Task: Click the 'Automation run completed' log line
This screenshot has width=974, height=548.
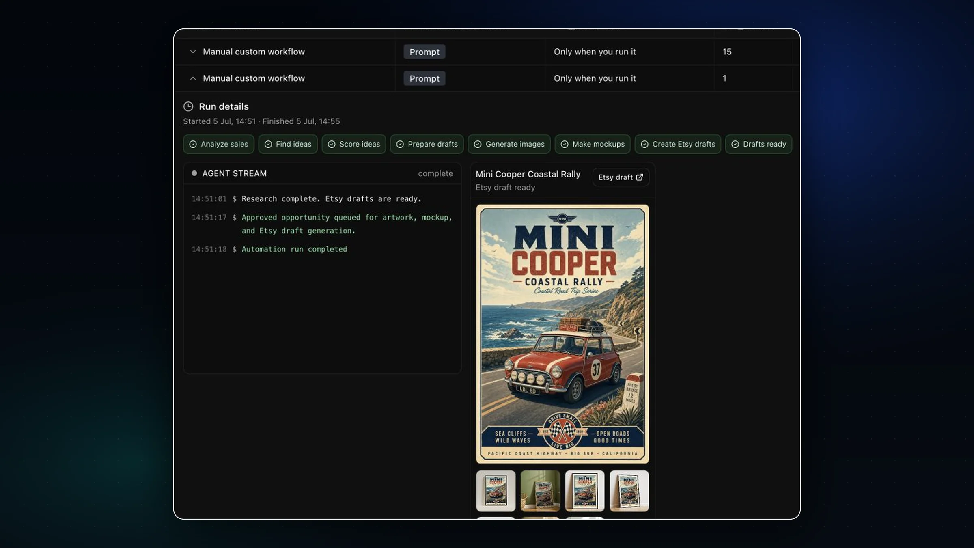Action: pyautogui.click(x=294, y=249)
